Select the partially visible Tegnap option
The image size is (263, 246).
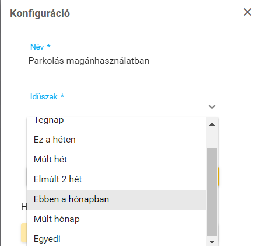pyautogui.click(x=116, y=121)
